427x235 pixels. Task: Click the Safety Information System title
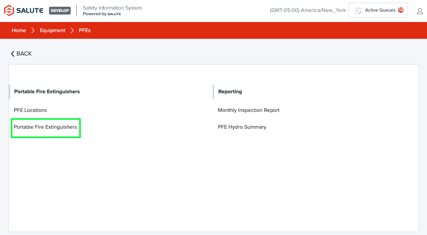click(x=113, y=8)
